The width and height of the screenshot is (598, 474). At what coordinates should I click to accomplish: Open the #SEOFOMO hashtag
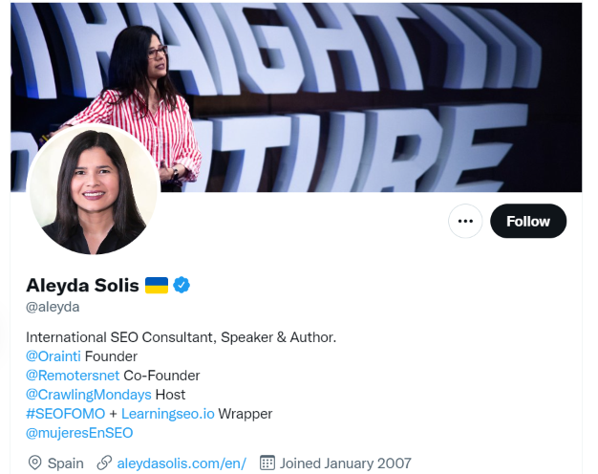tap(66, 414)
